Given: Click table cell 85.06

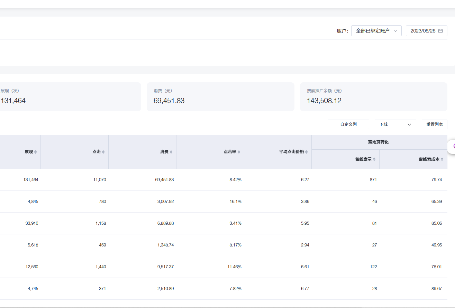Looking at the screenshot, I should pyautogui.click(x=437, y=223).
